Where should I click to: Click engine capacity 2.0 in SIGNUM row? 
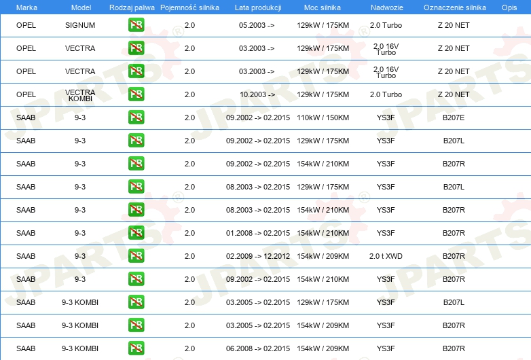(189, 25)
